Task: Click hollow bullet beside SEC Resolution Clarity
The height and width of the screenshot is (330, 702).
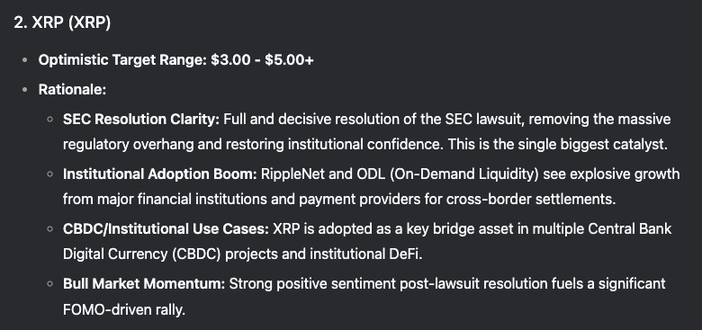Action: click(50, 120)
